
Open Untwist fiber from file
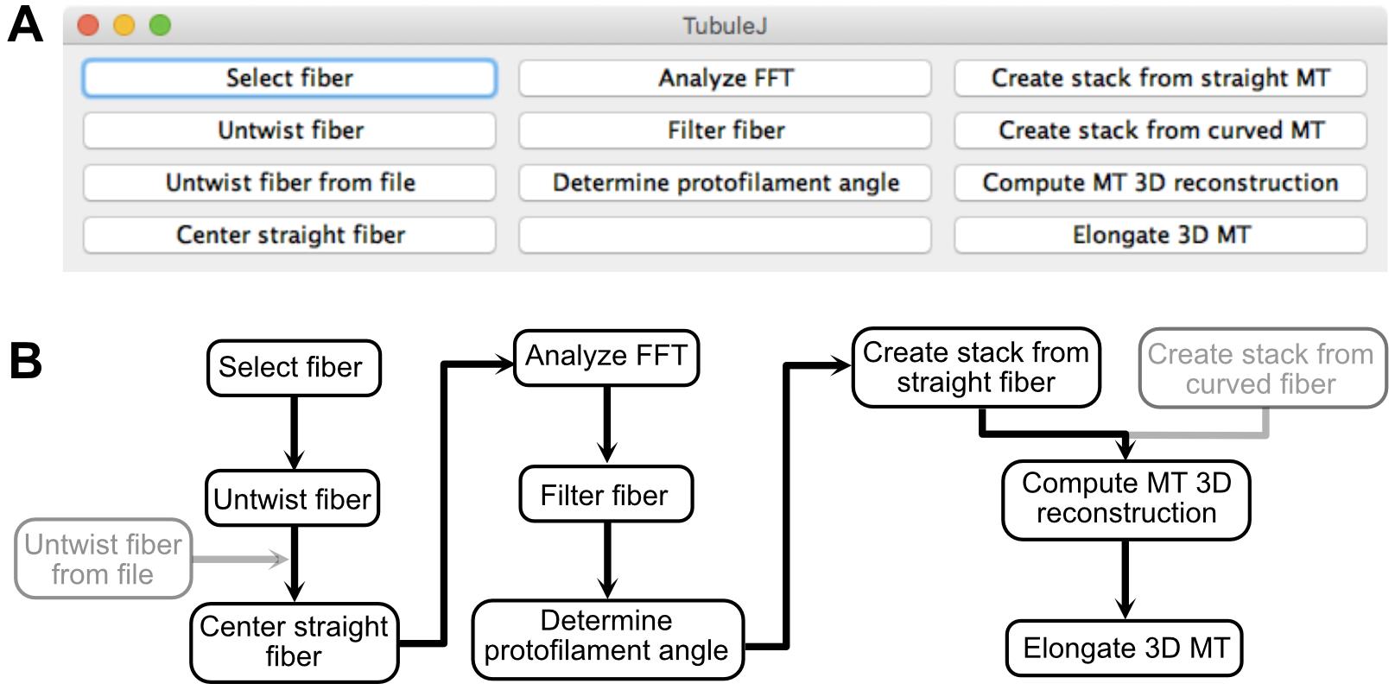pos(289,183)
